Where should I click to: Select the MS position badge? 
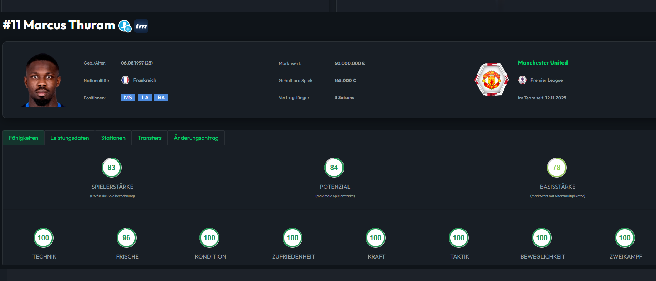coord(128,98)
